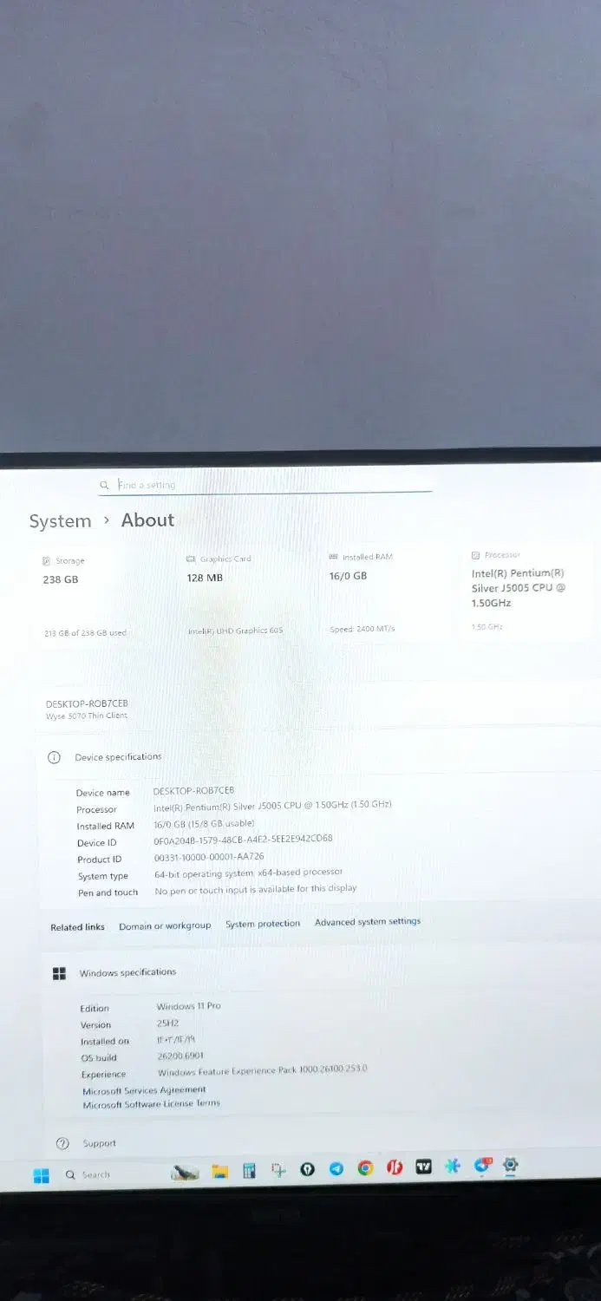The image size is (601, 1301).
Task: Click the DESKTOP-ROB7CEB device heading
Action: click(87, 703)
